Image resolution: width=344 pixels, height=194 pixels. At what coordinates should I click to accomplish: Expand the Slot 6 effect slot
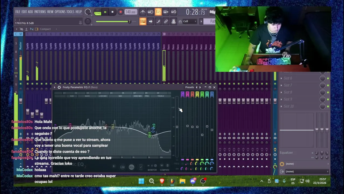[281, 78]
